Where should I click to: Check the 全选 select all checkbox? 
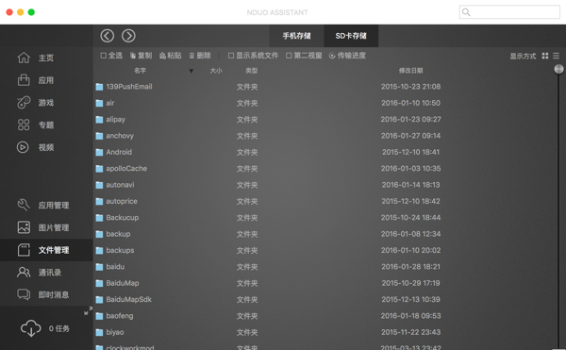(103, 56)
